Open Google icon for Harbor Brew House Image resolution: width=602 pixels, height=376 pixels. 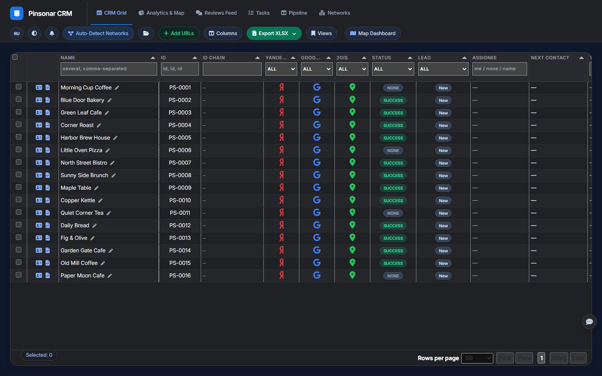tap(317, 137)
